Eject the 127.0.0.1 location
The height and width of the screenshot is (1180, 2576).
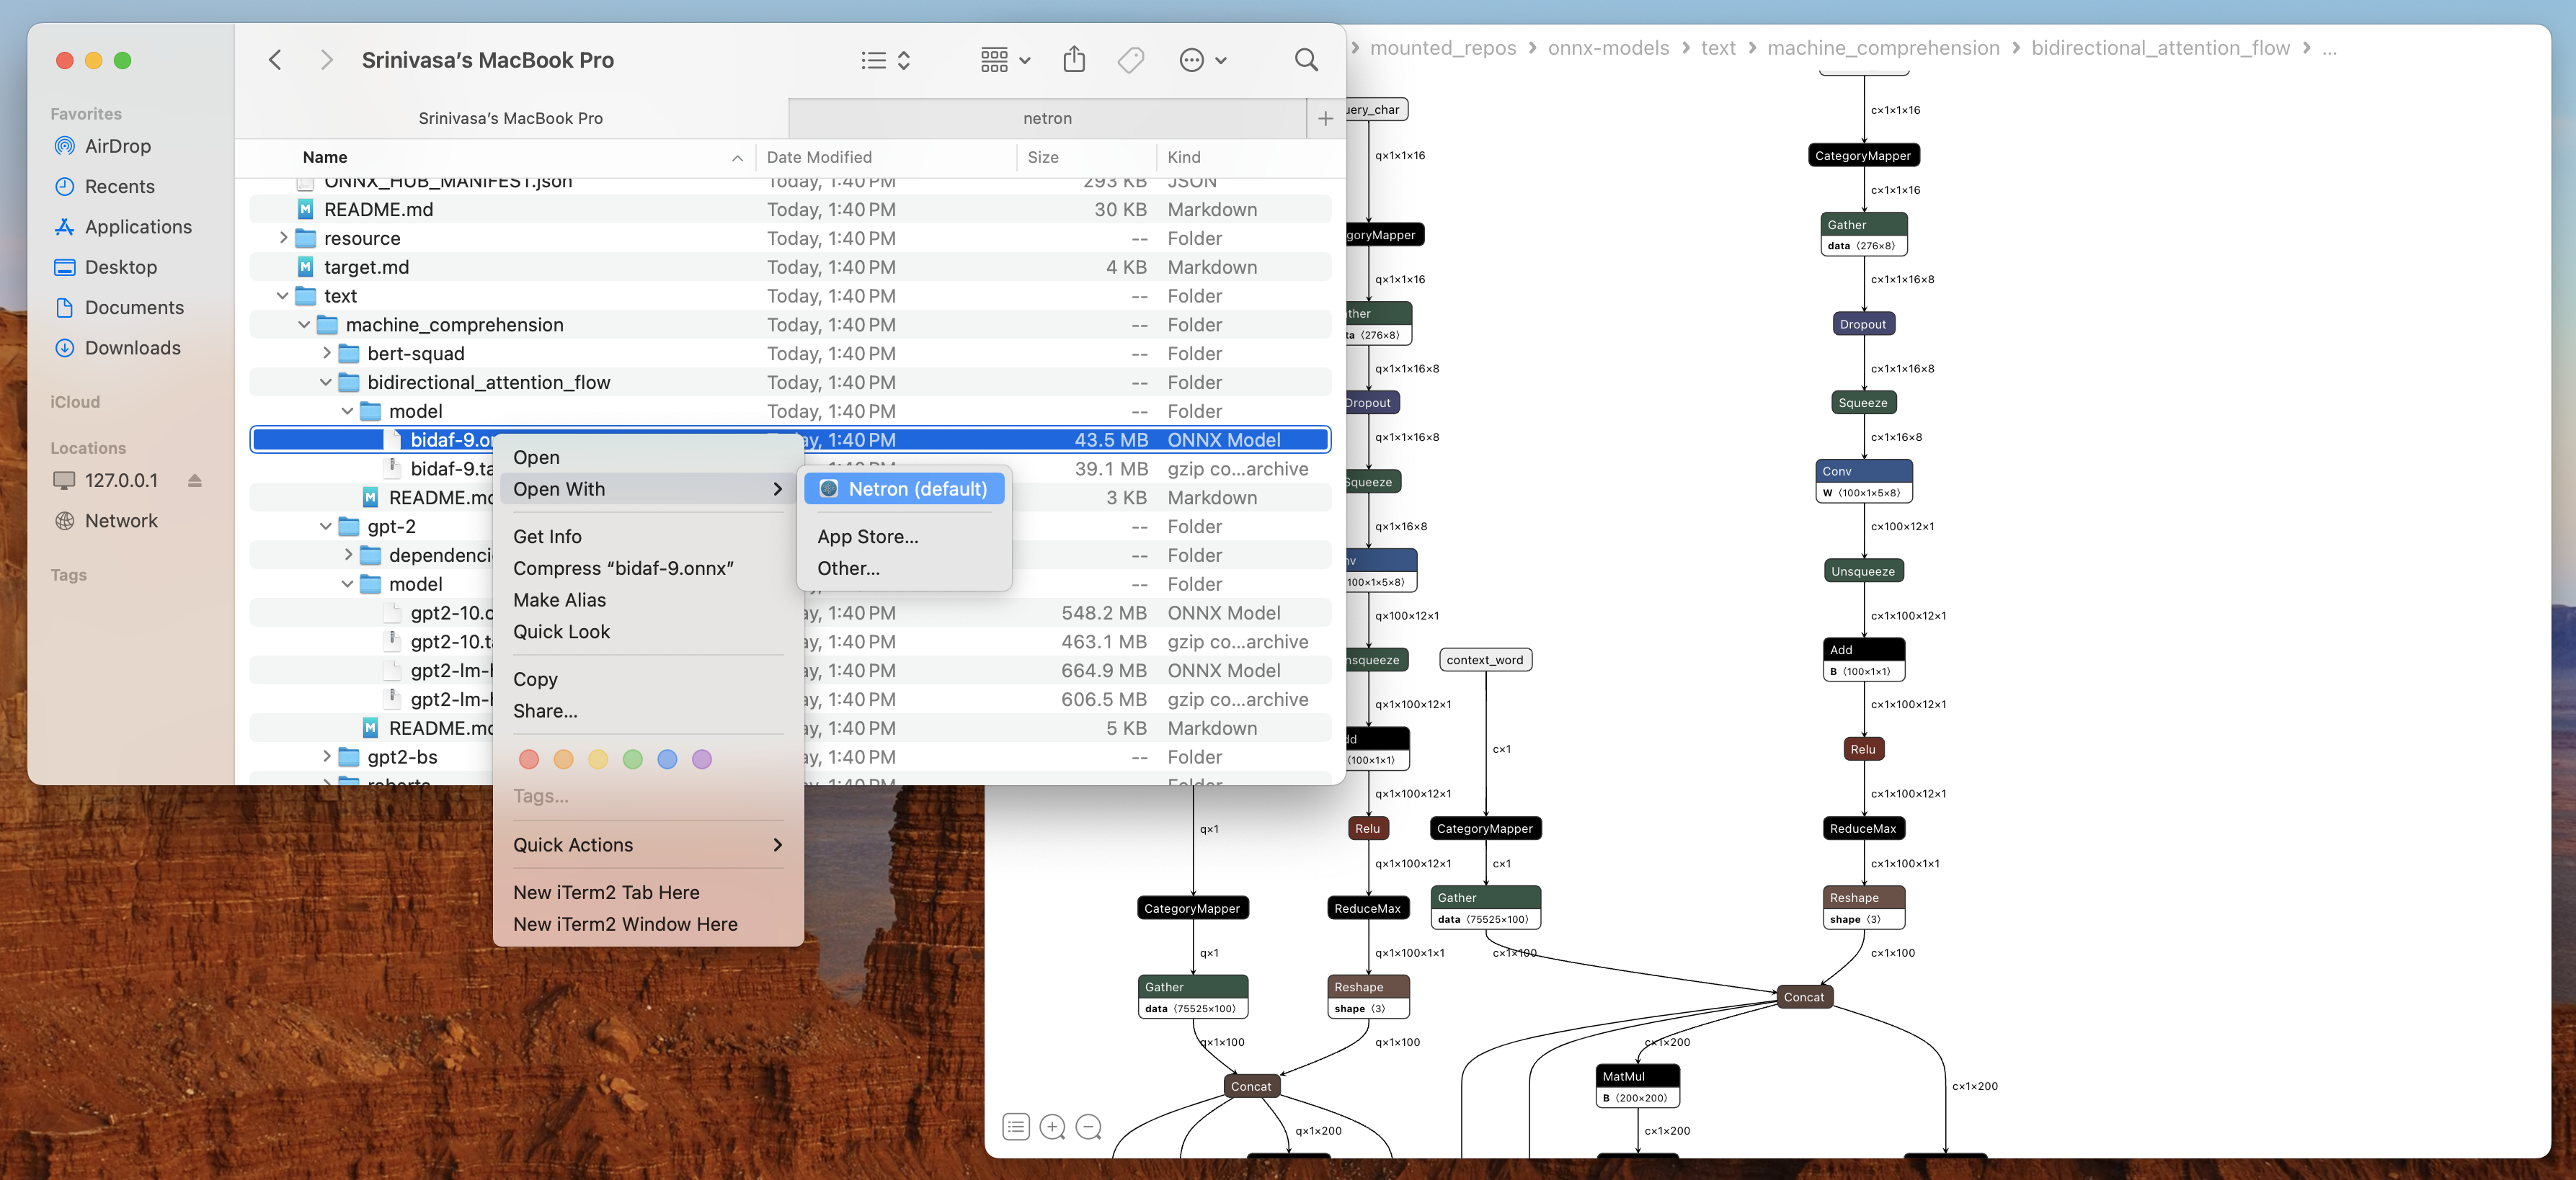195,481
